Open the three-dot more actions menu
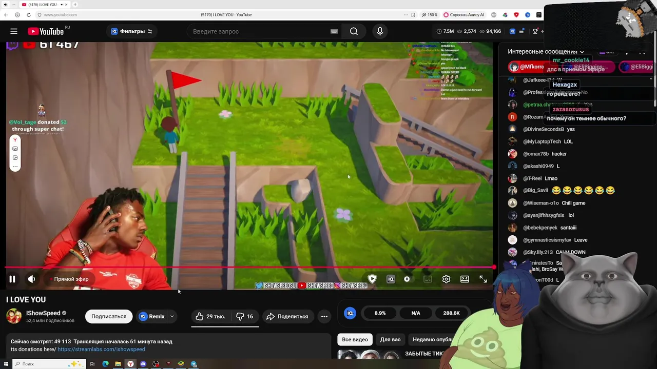657x369 pixels. click(324, 316)
